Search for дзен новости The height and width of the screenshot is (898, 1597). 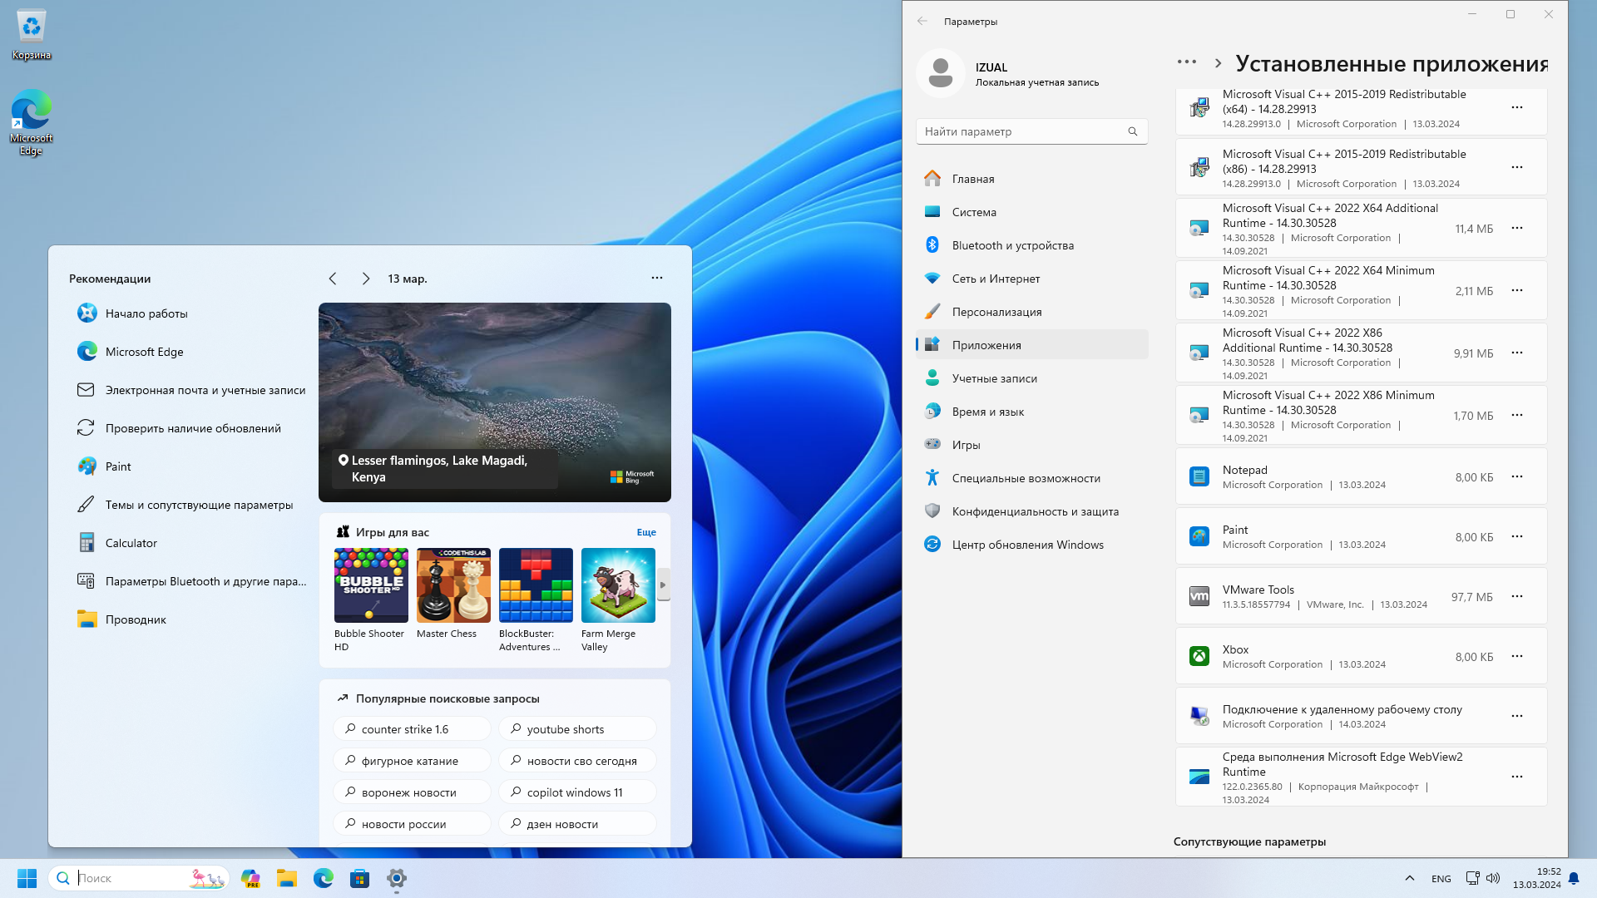(x=578, y=824)
